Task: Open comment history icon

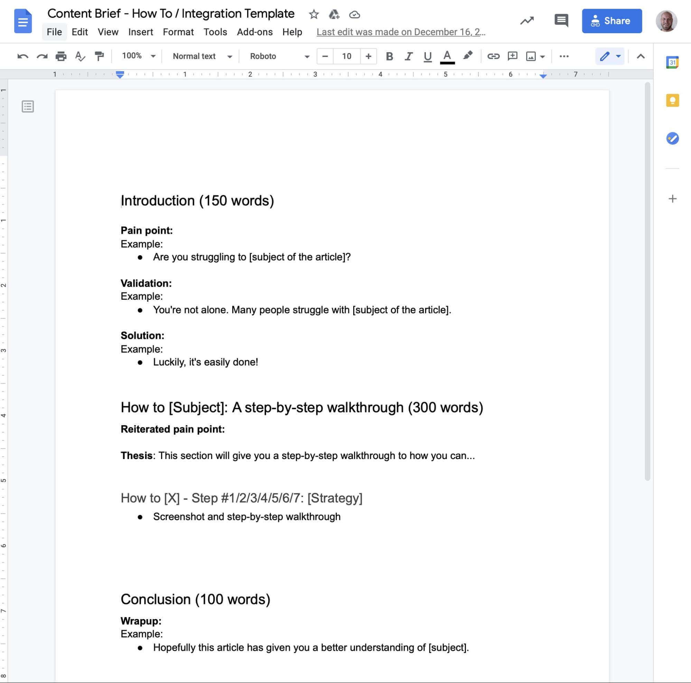Action: pyautogui.click(x=561, y=21)
